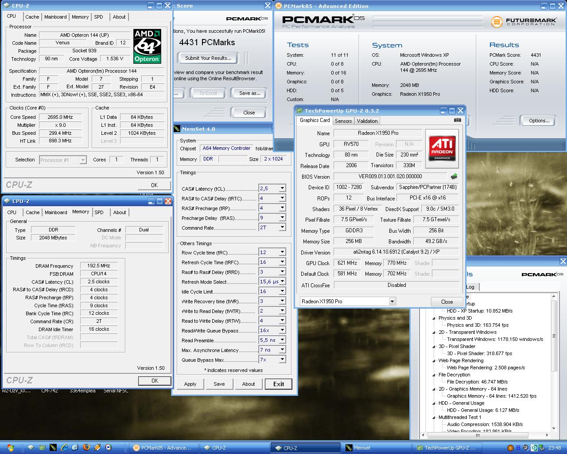Image resolution: width=567 pixels, height=454 pixels.
Task: Click the Memset icon in the quick launch bar
Action: (53, 447)
